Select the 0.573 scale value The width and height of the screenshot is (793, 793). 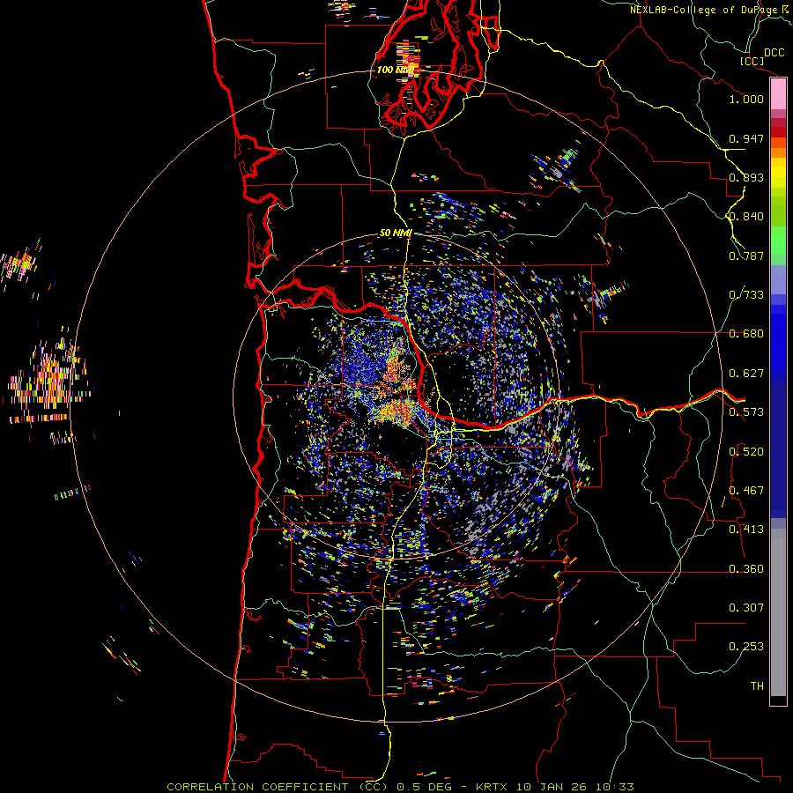(746, 412)
